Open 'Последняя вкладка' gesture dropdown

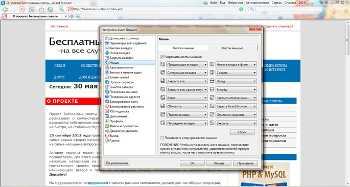[x=187, y=123]
